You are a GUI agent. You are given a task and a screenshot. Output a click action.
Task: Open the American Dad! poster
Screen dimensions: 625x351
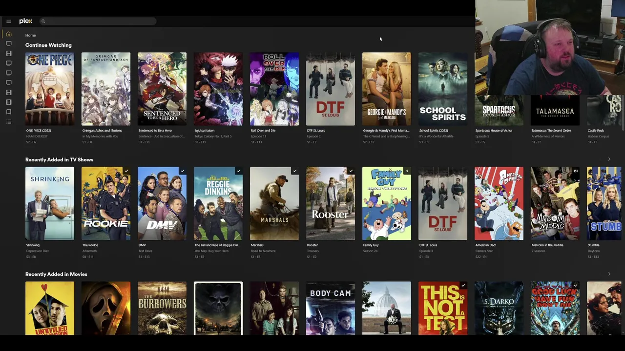499,203
